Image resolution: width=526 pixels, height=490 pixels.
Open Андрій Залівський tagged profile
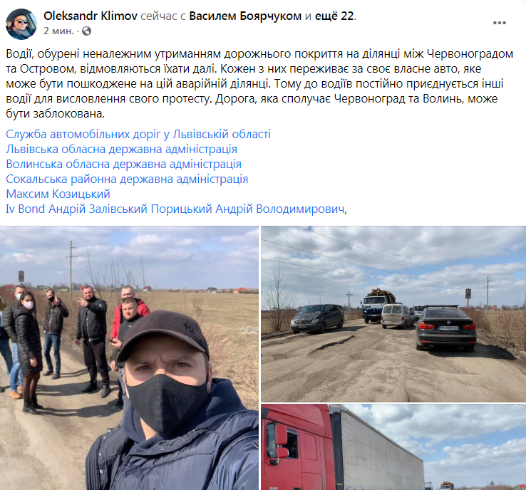98,209
